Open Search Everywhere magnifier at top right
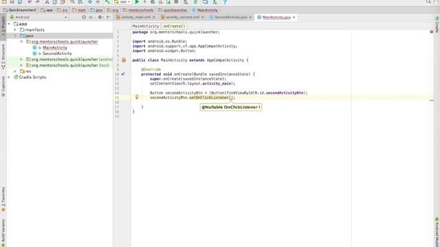 [x=428, y=1]
